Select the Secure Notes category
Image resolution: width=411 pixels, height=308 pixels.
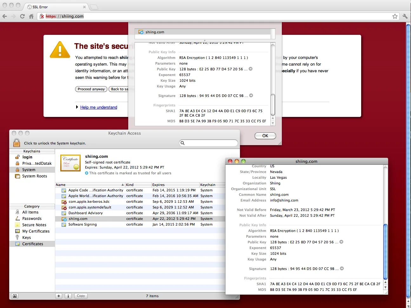pos(32,225)
